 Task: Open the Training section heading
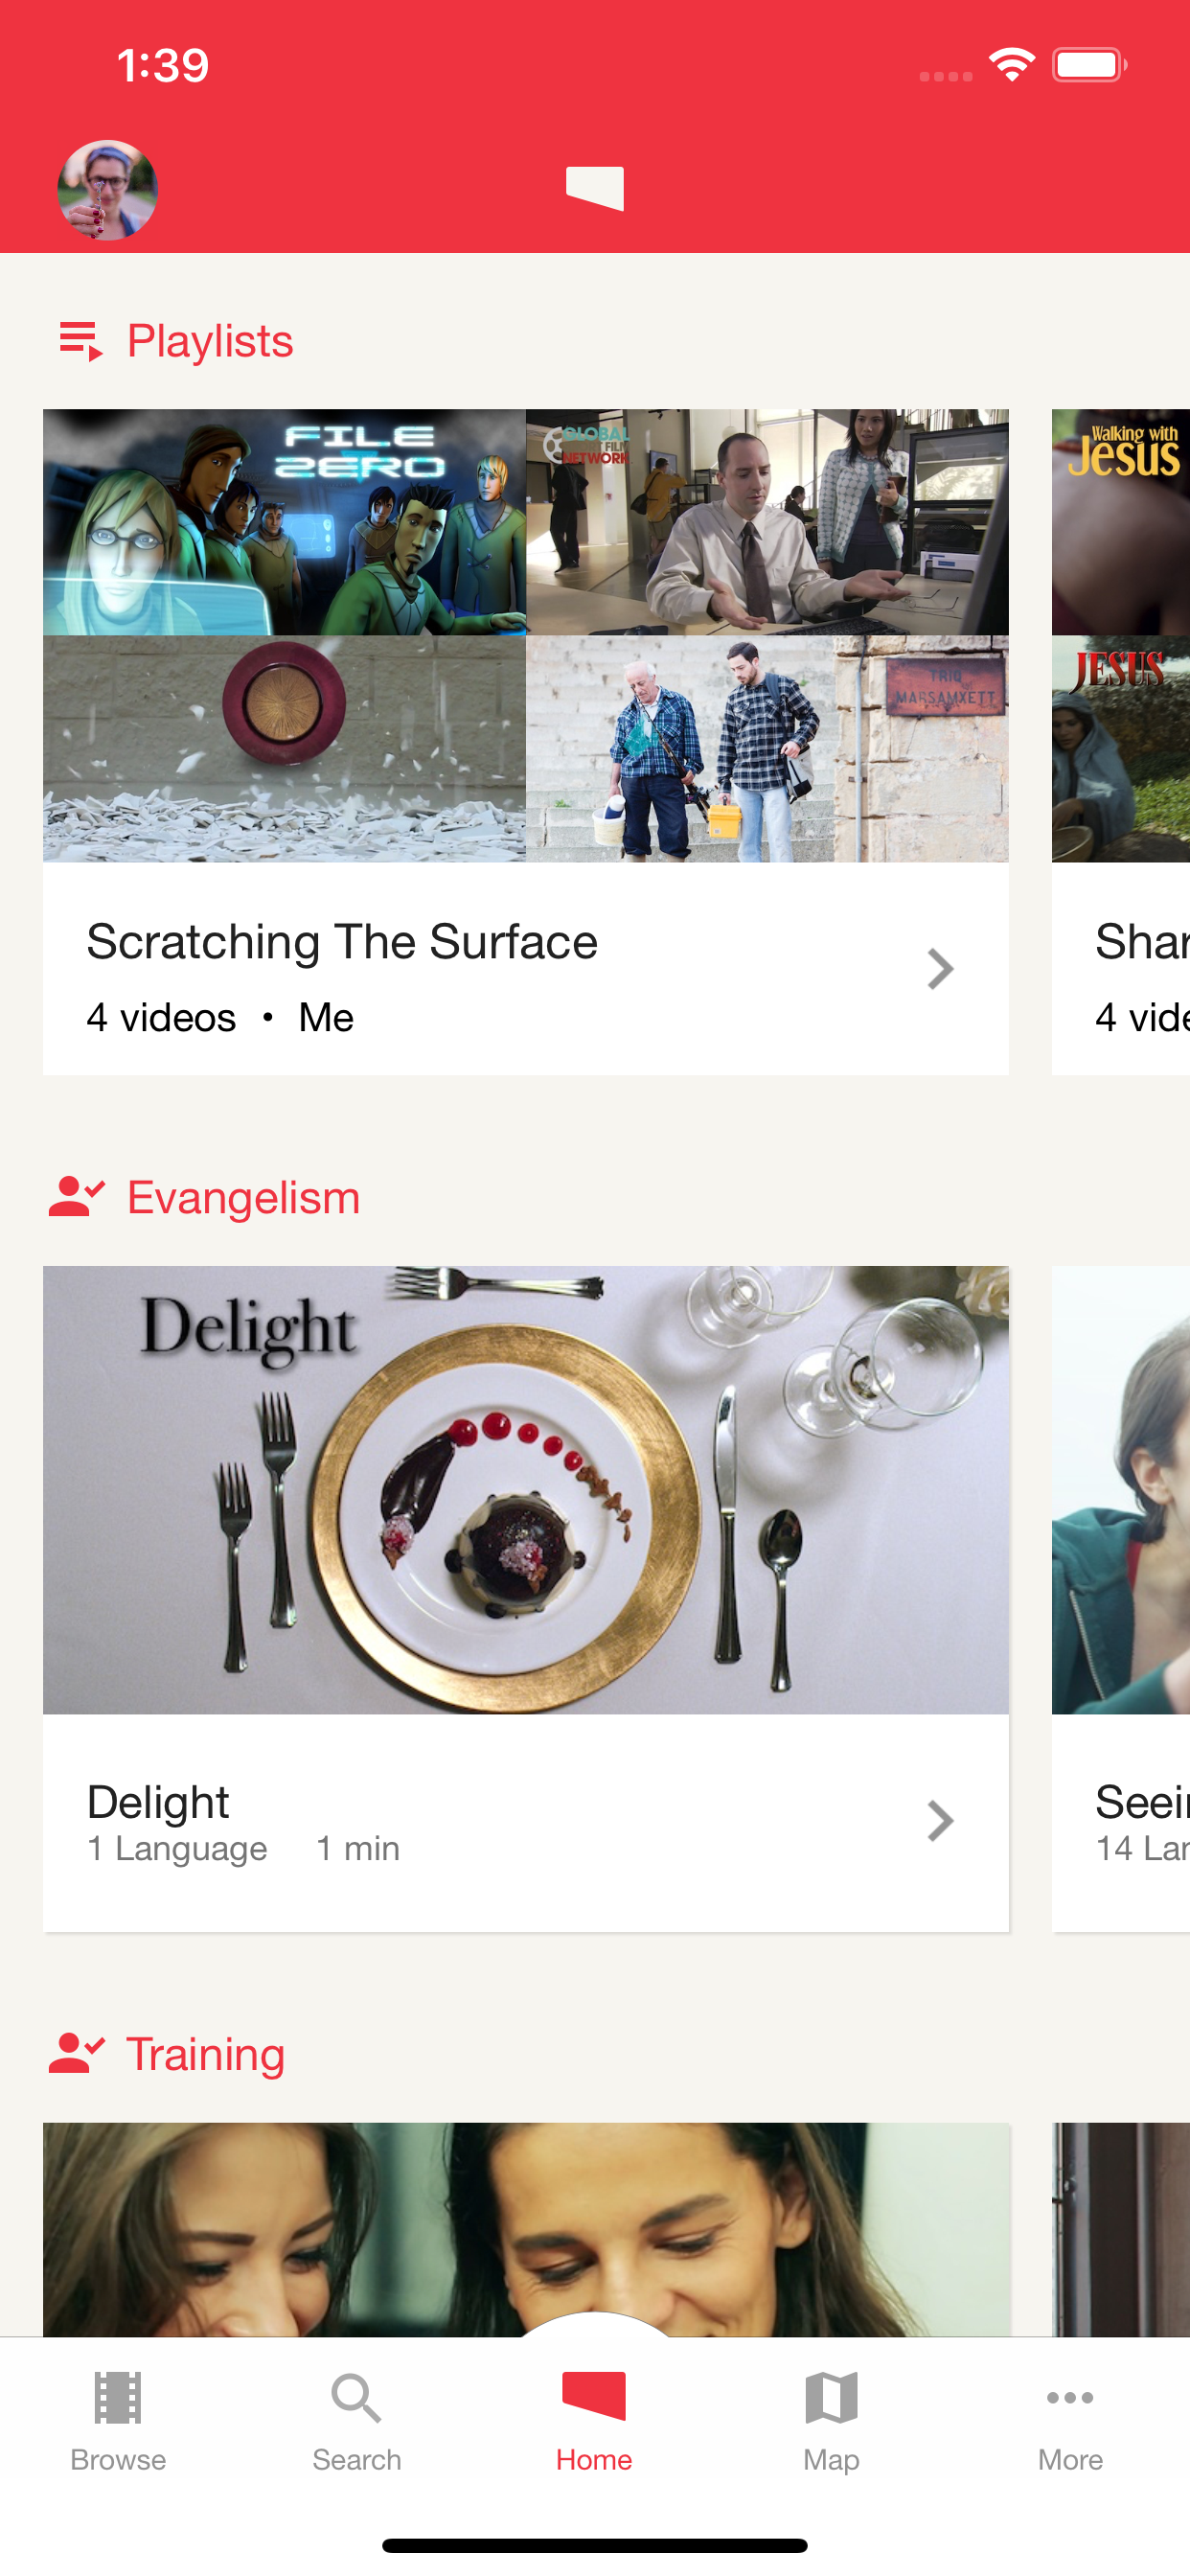coord(205,2054)
